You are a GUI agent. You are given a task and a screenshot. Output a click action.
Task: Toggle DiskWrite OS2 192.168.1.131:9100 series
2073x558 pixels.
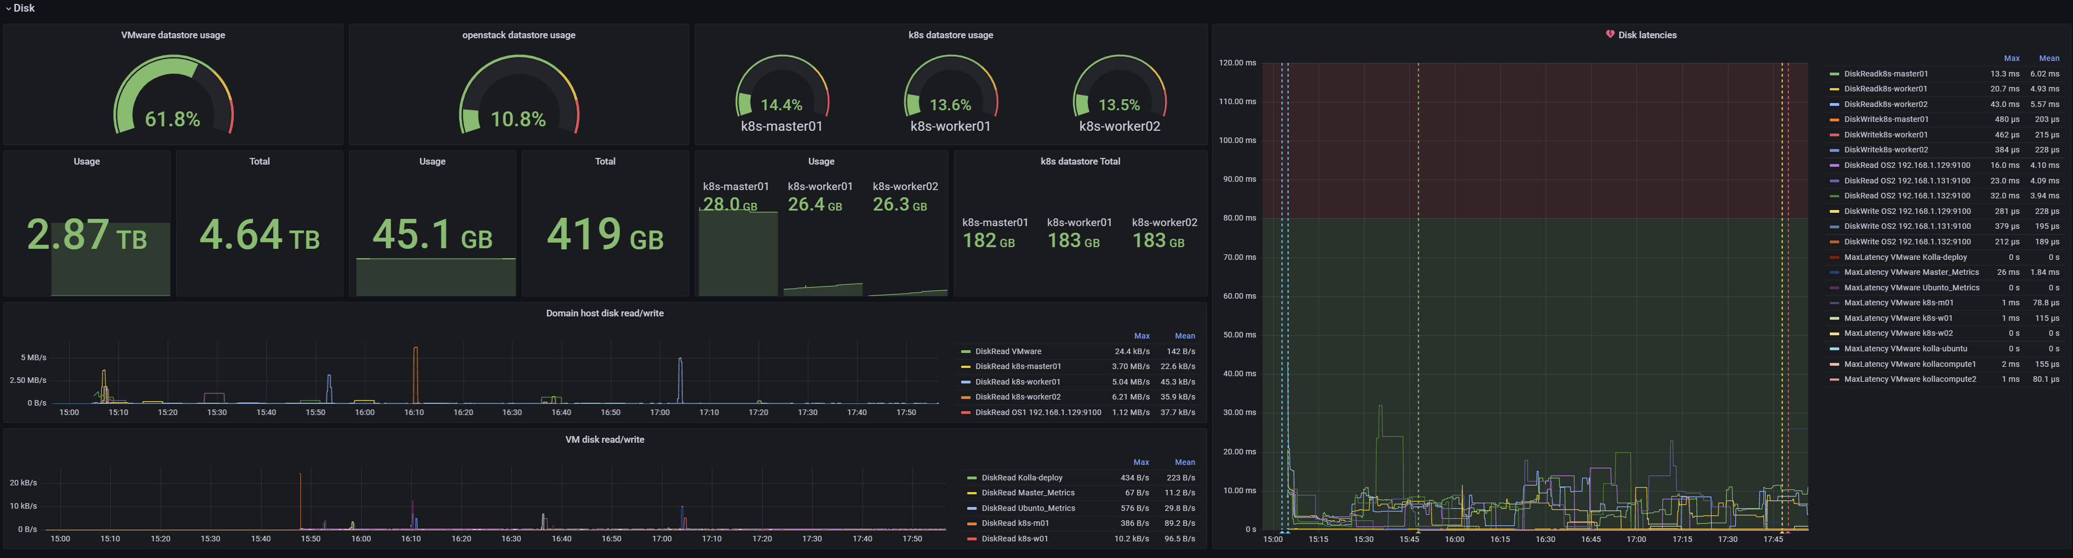coord(1908,226)
